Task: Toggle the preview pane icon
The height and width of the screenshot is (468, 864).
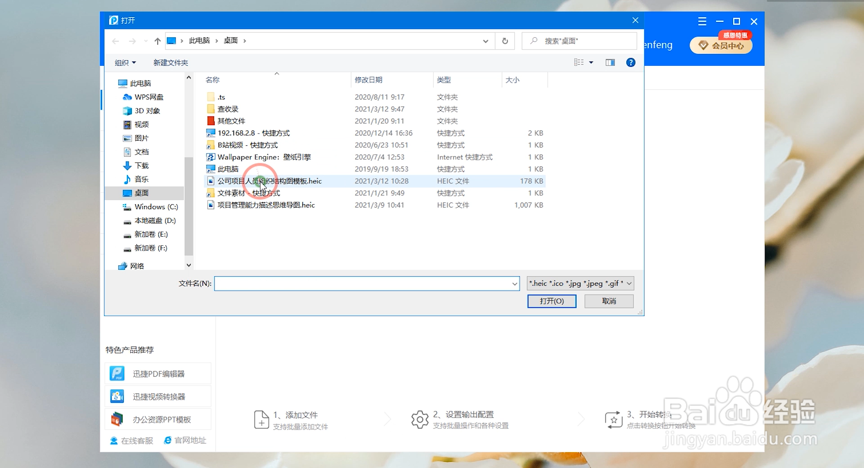Action: tap(610, 63)
